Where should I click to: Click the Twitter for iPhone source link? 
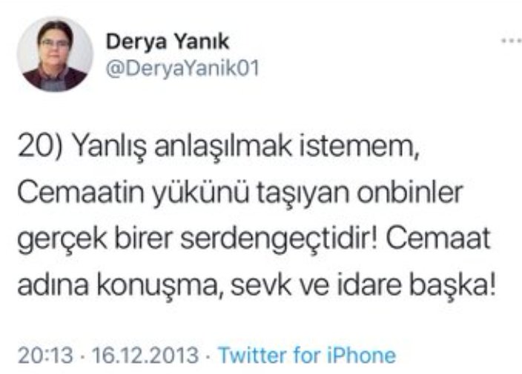pos(307,355)
